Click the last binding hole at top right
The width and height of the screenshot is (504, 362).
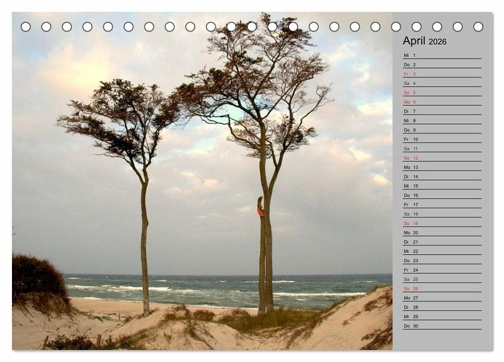pos(478,27)
